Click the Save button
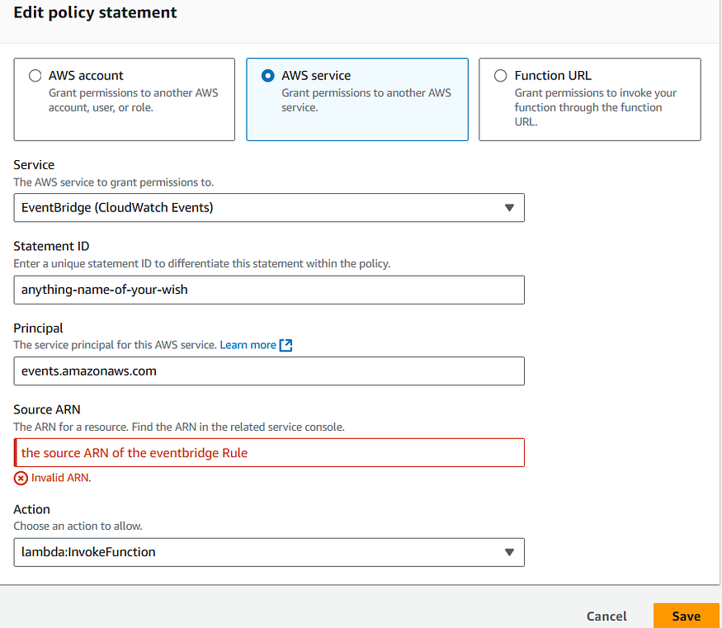The height and width of the screenshot is (628, 722). point(686,616)
